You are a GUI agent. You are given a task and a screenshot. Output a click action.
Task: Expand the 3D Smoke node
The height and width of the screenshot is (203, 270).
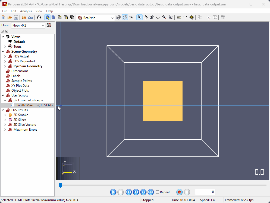(5, 115)
